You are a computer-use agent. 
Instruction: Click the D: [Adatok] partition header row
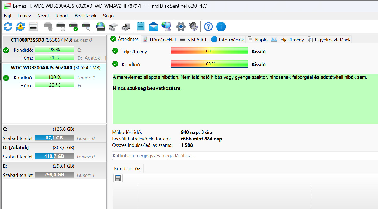click(54, 148)
